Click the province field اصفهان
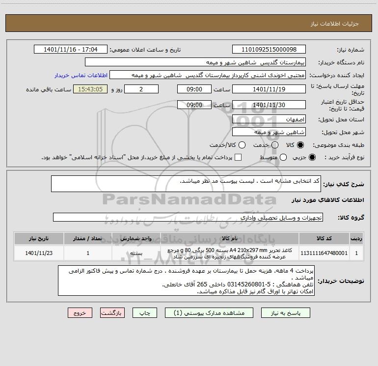Image resolution: width=378 pixels, height=366 pixels. click(269, 119)
